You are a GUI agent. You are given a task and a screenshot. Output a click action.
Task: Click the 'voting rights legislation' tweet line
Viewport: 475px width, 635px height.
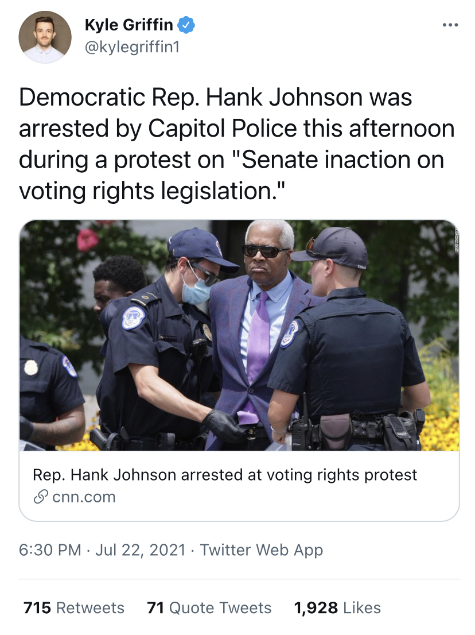point(153,191)
